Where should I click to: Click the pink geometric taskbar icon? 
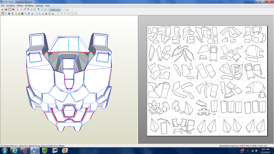(25, 151)
